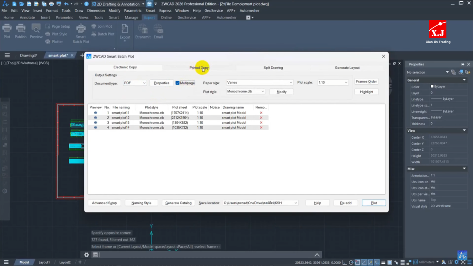Click the Etransmit ribbon icon
The height and width of the screenshot is (266, 473).
(x=143, y=31)
